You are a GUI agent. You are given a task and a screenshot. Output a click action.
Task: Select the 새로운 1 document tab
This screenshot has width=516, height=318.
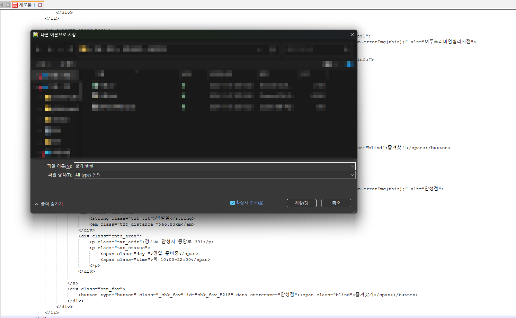tap(27, 5)
